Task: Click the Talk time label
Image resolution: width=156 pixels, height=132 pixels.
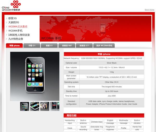Action: pos(71,87)
